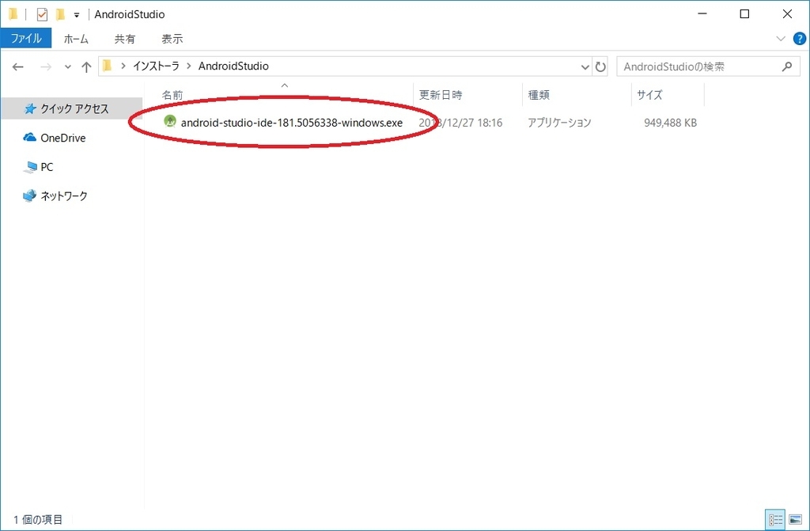Open the ファイル menu tab
Image resolution: width=810 pixels, height=531 pixels.
pos(26,39)
